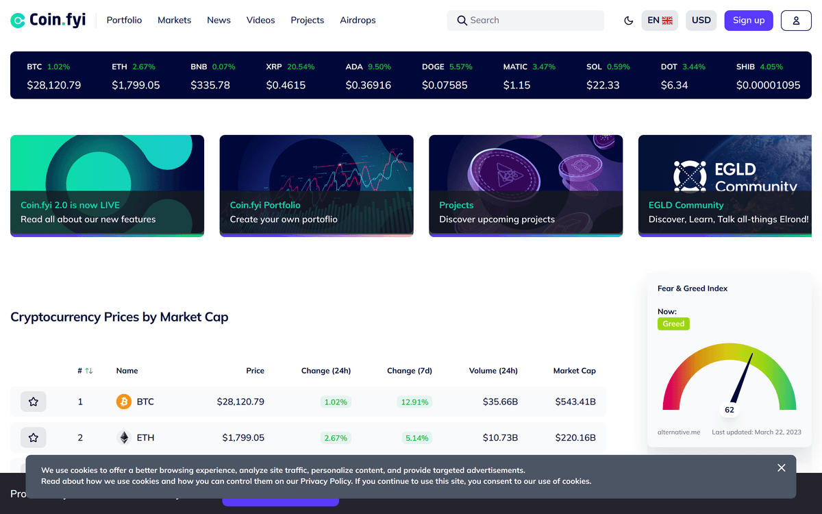Viewport: 822px width, 514px height.
Task: Click the Greed status badge
Action: 673,323
